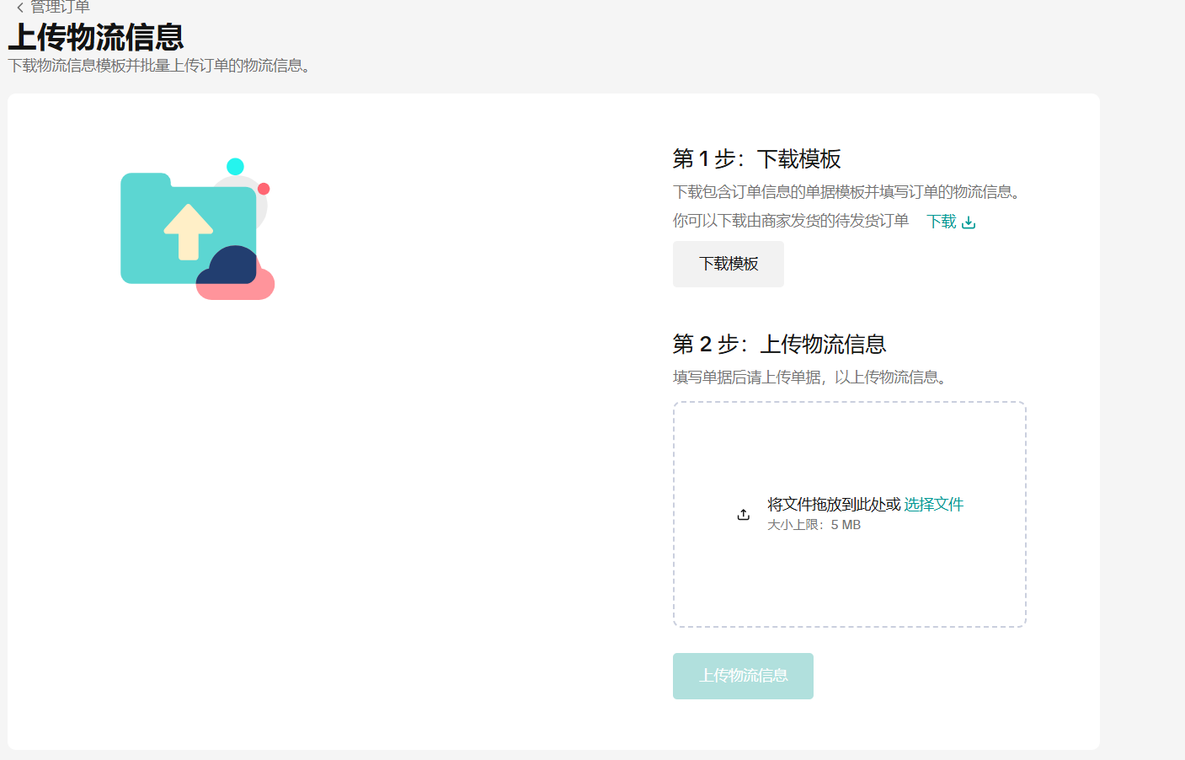Open the teal 下载 link

tap(942, 222)
